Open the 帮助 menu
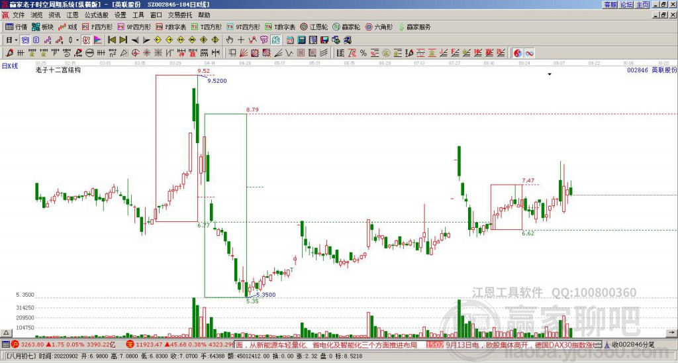678x363 pixels. 204,15
